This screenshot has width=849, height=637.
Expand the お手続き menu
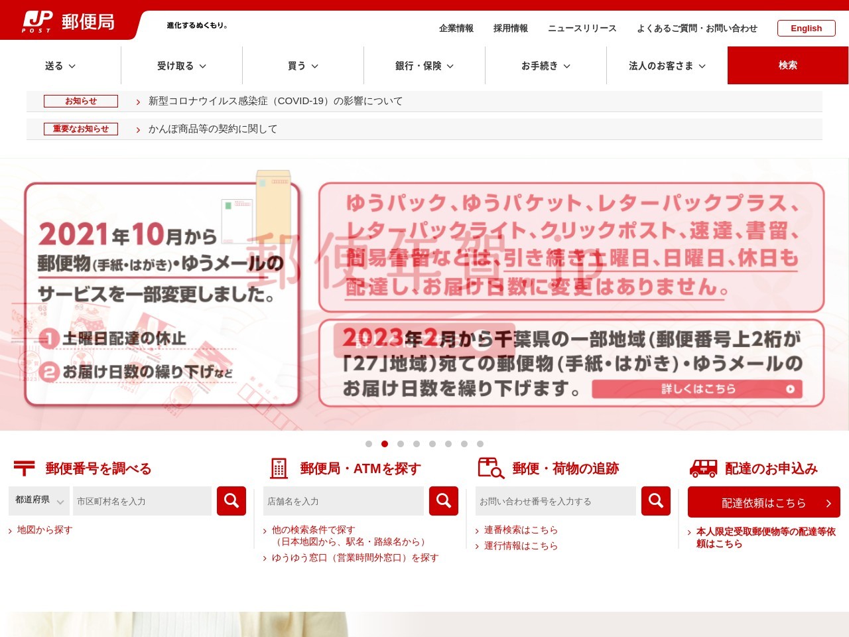point(546,66)
